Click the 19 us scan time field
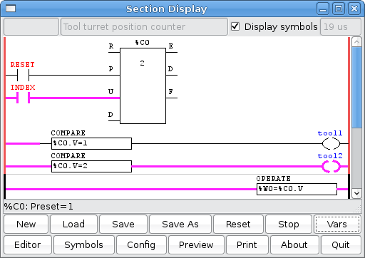 [341, 26]
